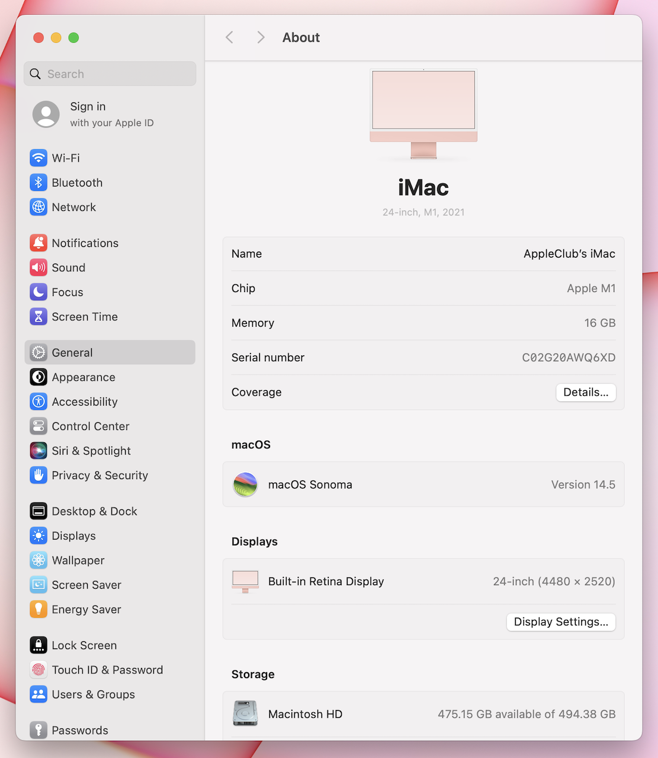Select Wallpaper flower icon
Screen dimensions: 658x758
click(38, 560)
